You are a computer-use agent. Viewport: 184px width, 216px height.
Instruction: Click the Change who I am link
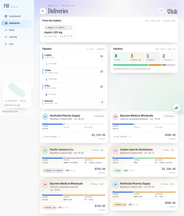coord(10,111)
